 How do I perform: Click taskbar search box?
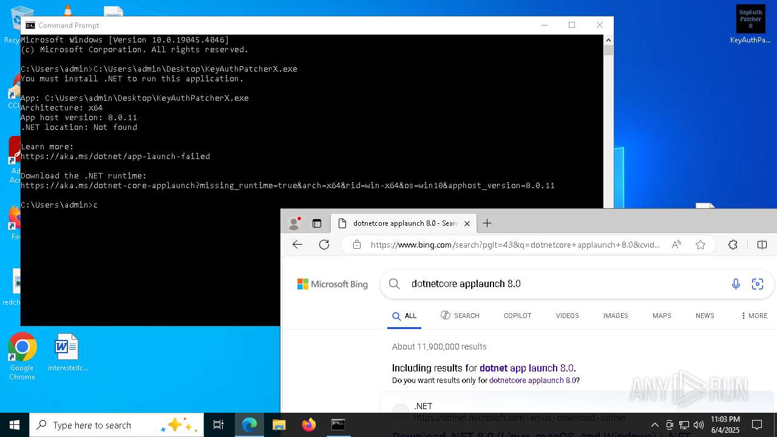[x=117, y=425]
